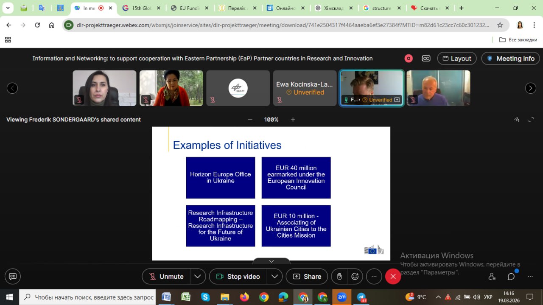
Task: Expand the audio options arrow next to Unmute
Action: pos(198,277)
